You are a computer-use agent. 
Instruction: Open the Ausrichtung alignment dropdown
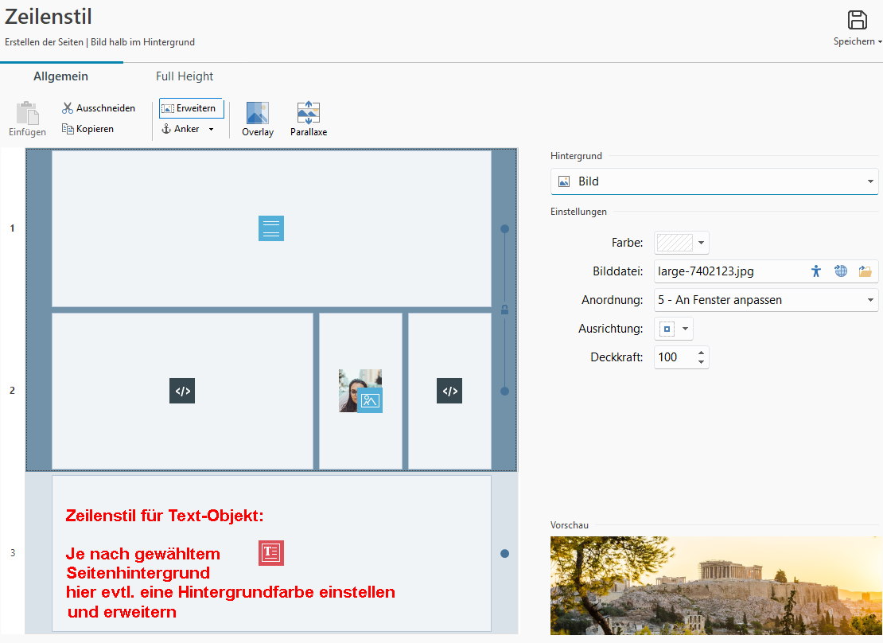(x=674, y=329)
